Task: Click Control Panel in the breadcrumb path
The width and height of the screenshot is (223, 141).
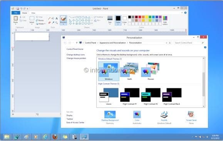Action: pos(91,43)
